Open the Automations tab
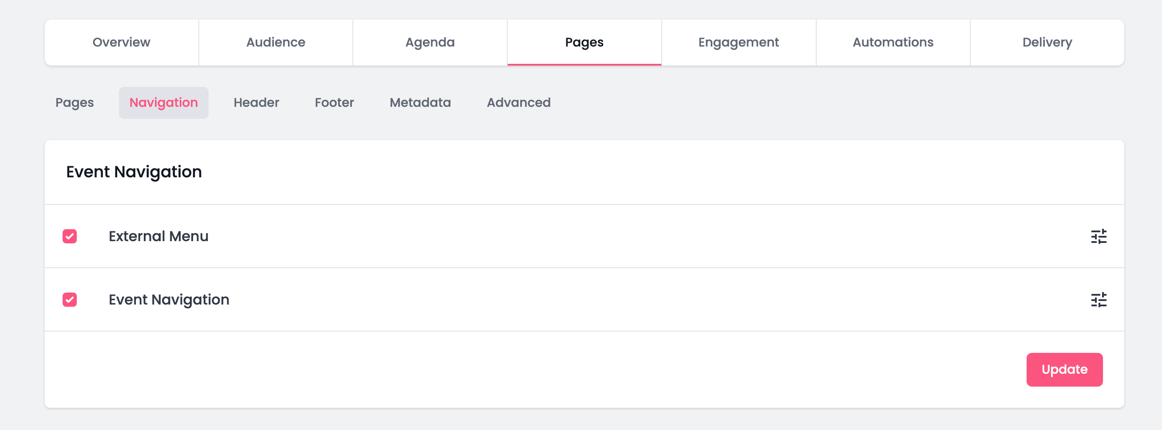Image resolution: width=1162 pixels, height=430 pixels. point(893,43)
